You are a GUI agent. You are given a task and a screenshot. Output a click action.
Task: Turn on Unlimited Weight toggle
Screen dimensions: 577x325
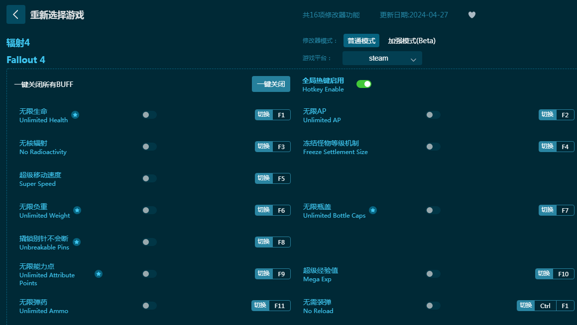coord(149,210)
